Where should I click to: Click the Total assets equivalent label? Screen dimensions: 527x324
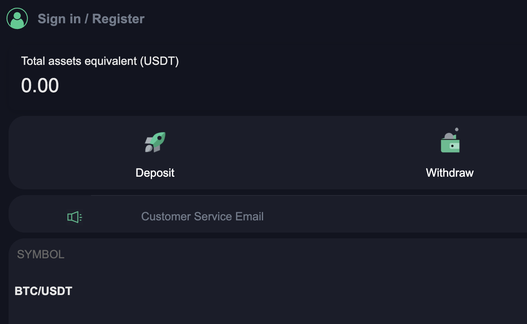(x=79, y=61)
